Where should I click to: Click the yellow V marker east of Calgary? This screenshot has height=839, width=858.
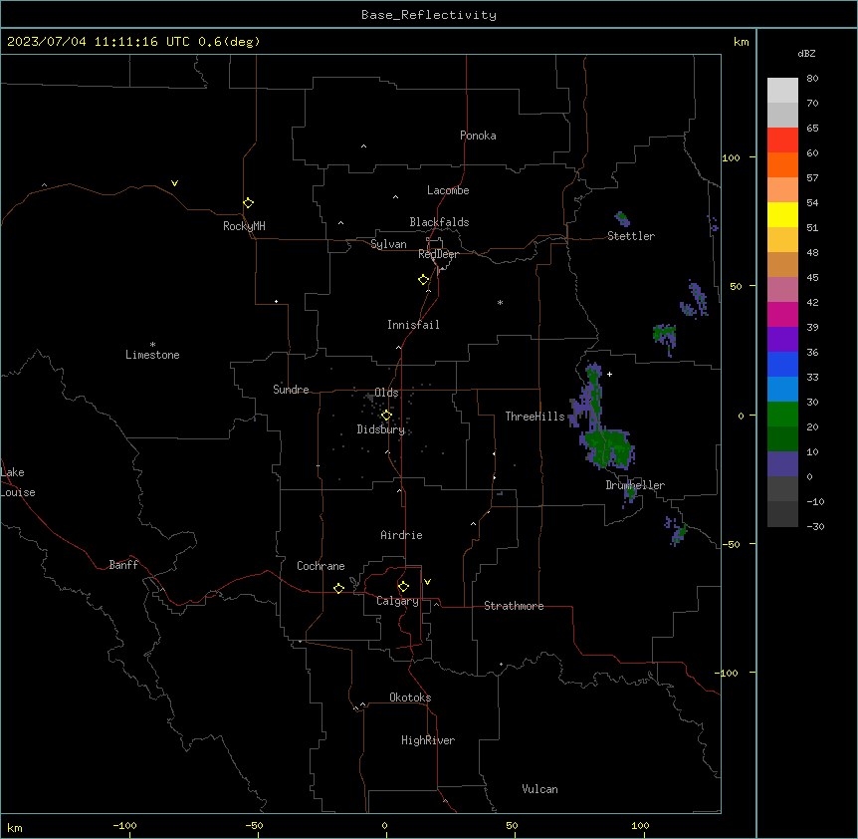(x=427, y=582)
